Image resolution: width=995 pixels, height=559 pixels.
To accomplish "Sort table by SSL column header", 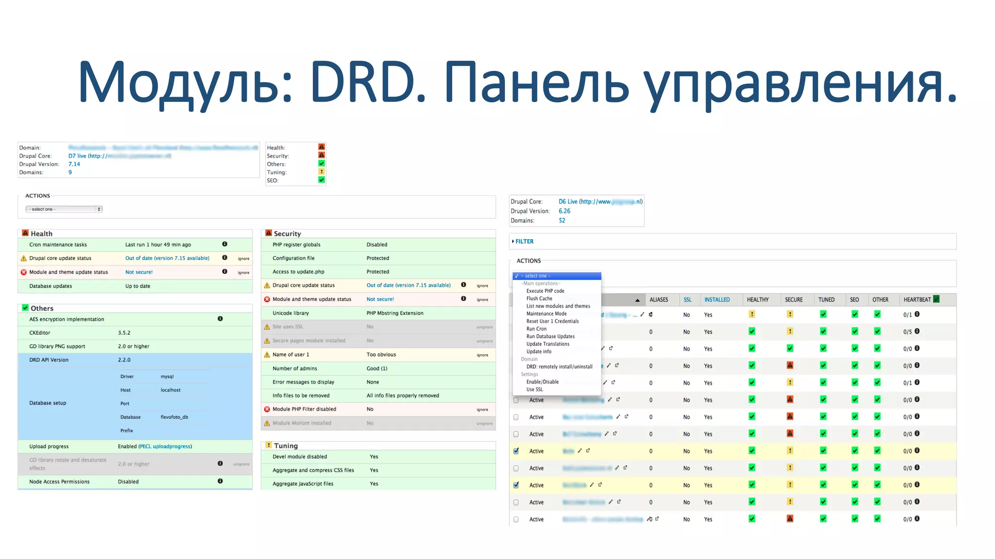I will pyautogui.click(x=687, y=299).
